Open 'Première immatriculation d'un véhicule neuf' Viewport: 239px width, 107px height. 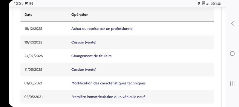coord(108,97)
